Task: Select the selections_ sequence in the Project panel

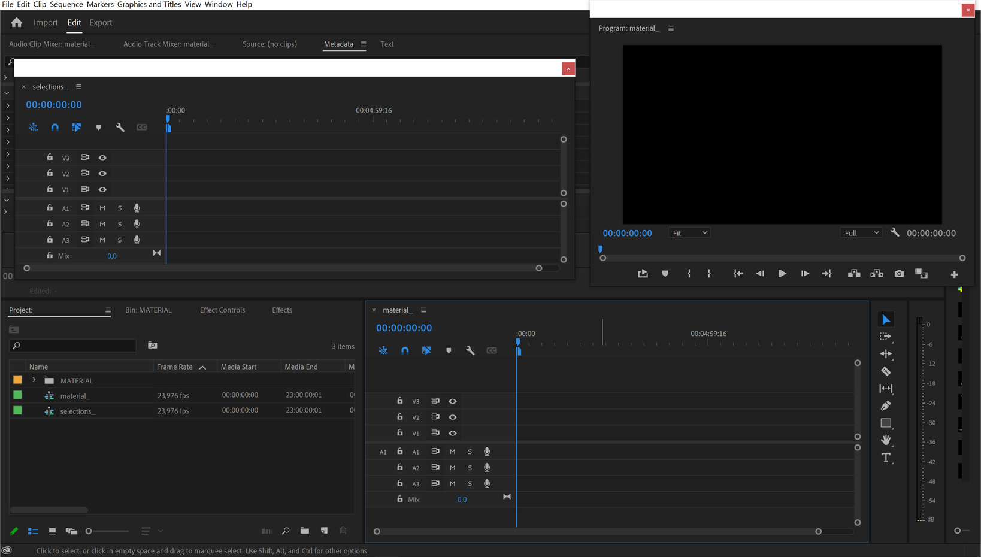Action: [78, 411]
